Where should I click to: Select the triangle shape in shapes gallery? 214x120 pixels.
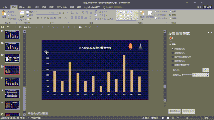coord(131,15)
